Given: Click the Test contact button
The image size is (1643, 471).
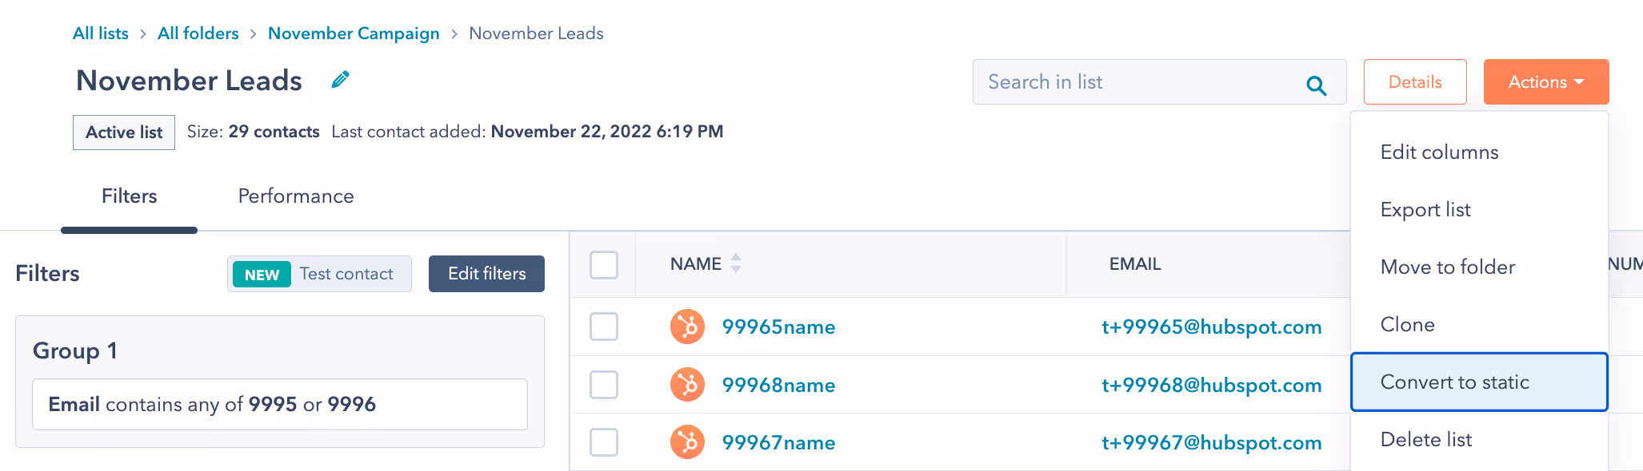Looking at the screenshot, I should point(319,274).
